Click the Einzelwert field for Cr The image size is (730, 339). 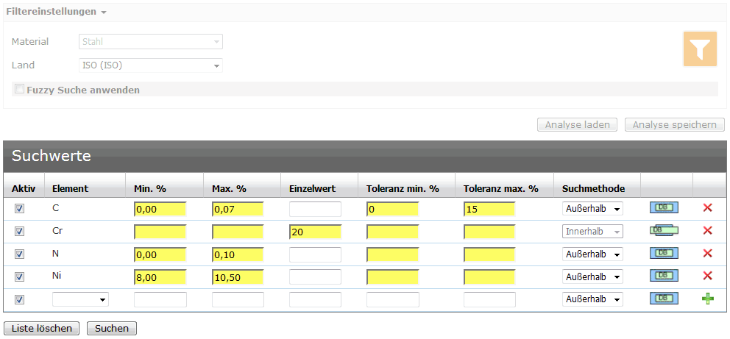[315, 232]
